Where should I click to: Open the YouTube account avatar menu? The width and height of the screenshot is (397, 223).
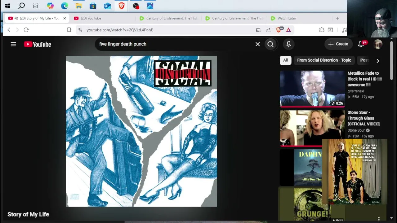tap(378, 44)
